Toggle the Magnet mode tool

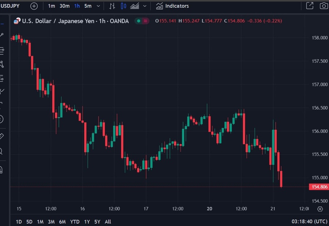coord(1,170)
